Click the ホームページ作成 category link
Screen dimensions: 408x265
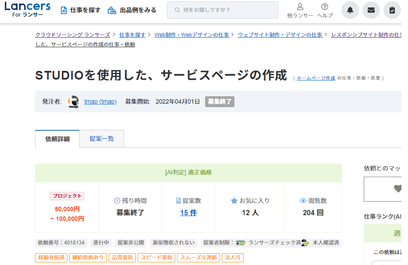316,78
